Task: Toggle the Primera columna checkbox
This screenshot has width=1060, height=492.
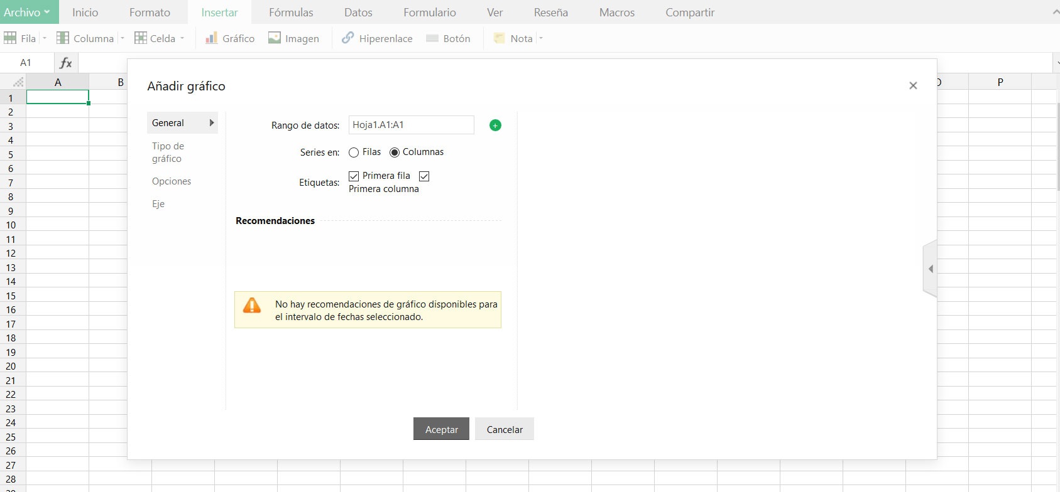Action: [424, 176]
